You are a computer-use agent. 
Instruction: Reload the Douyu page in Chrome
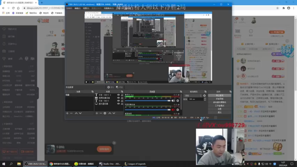13,8
